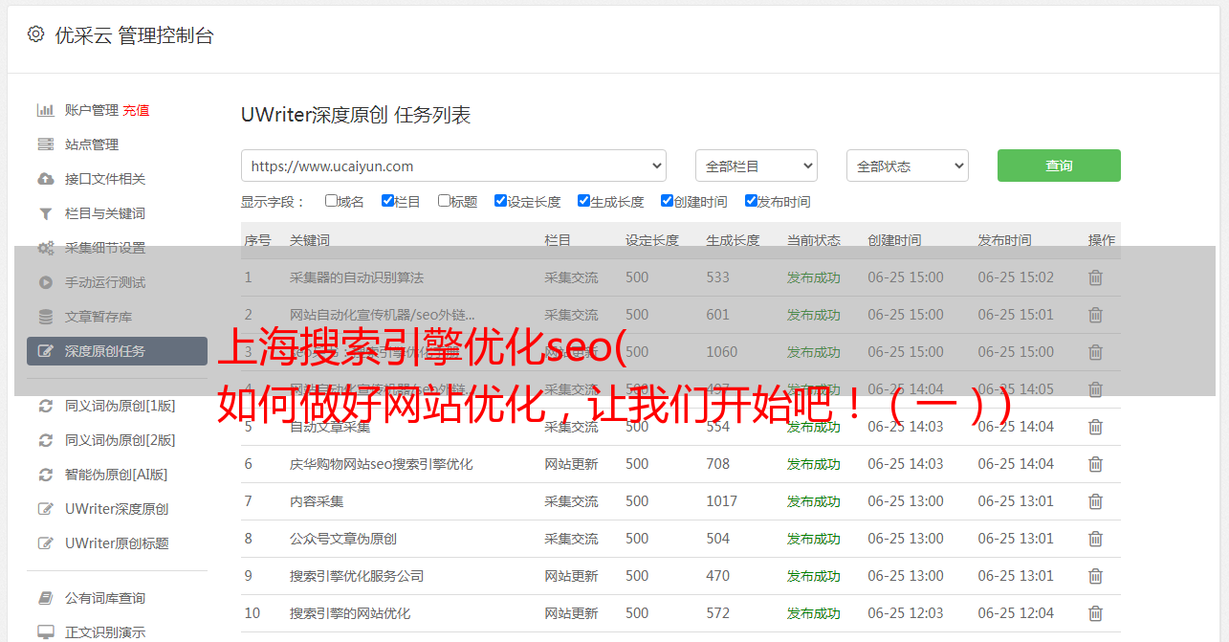Open the site URL dropdown showing ucaiyun.com
The image size is (1229, 642).
tap(453, 166)
